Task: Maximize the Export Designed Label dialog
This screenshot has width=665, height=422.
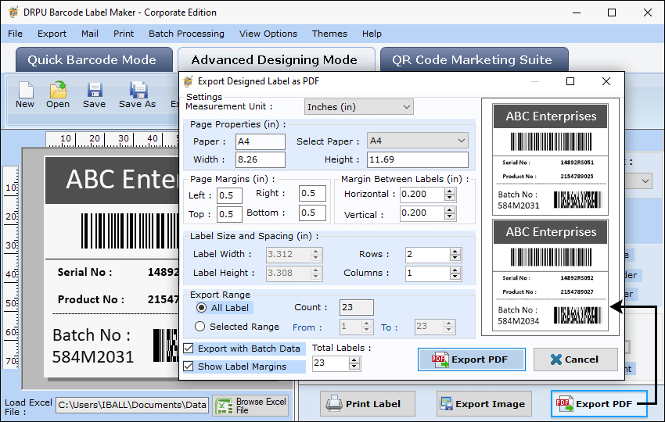Action: coord(570,81)
